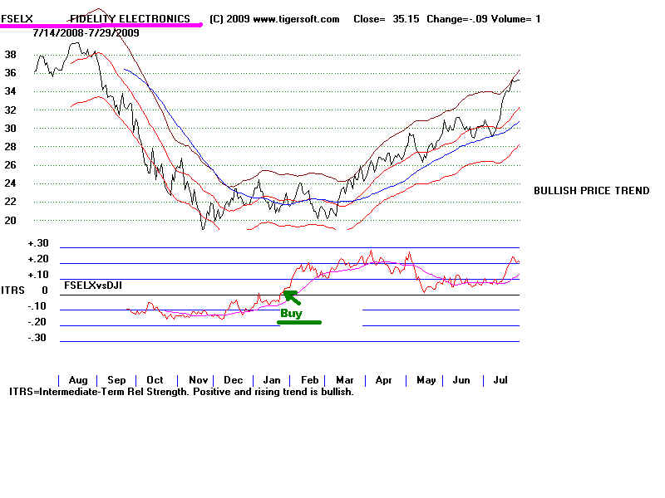Jump to the Aug month marker
The height and width of the screenshot is (498, 665).
coord(76,380)
